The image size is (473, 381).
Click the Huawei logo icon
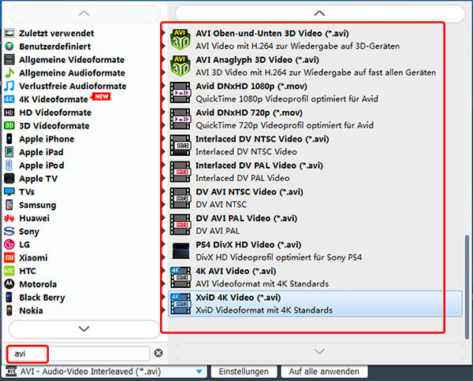(9, 218)
